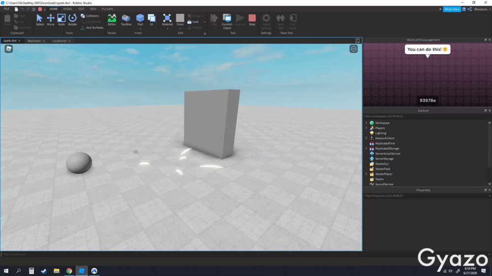The width and height of the screenshot is (492, 276).
Task: Open the FILE menu
Action: 6,9
